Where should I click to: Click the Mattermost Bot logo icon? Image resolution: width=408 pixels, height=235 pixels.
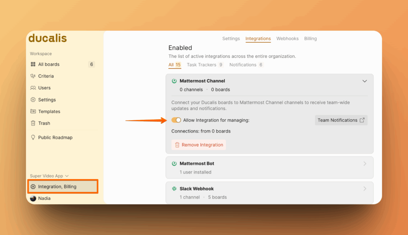point(174,164)
